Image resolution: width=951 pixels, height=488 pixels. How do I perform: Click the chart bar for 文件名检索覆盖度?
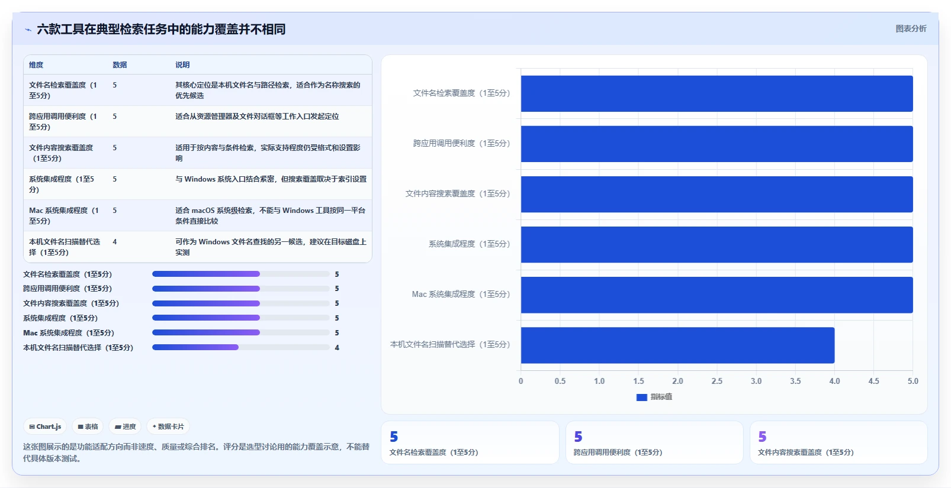[717, 93]
